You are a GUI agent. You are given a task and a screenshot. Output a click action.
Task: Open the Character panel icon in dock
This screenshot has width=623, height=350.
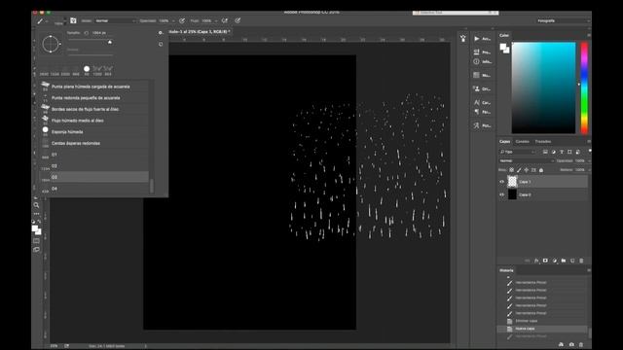coord(476,102)
